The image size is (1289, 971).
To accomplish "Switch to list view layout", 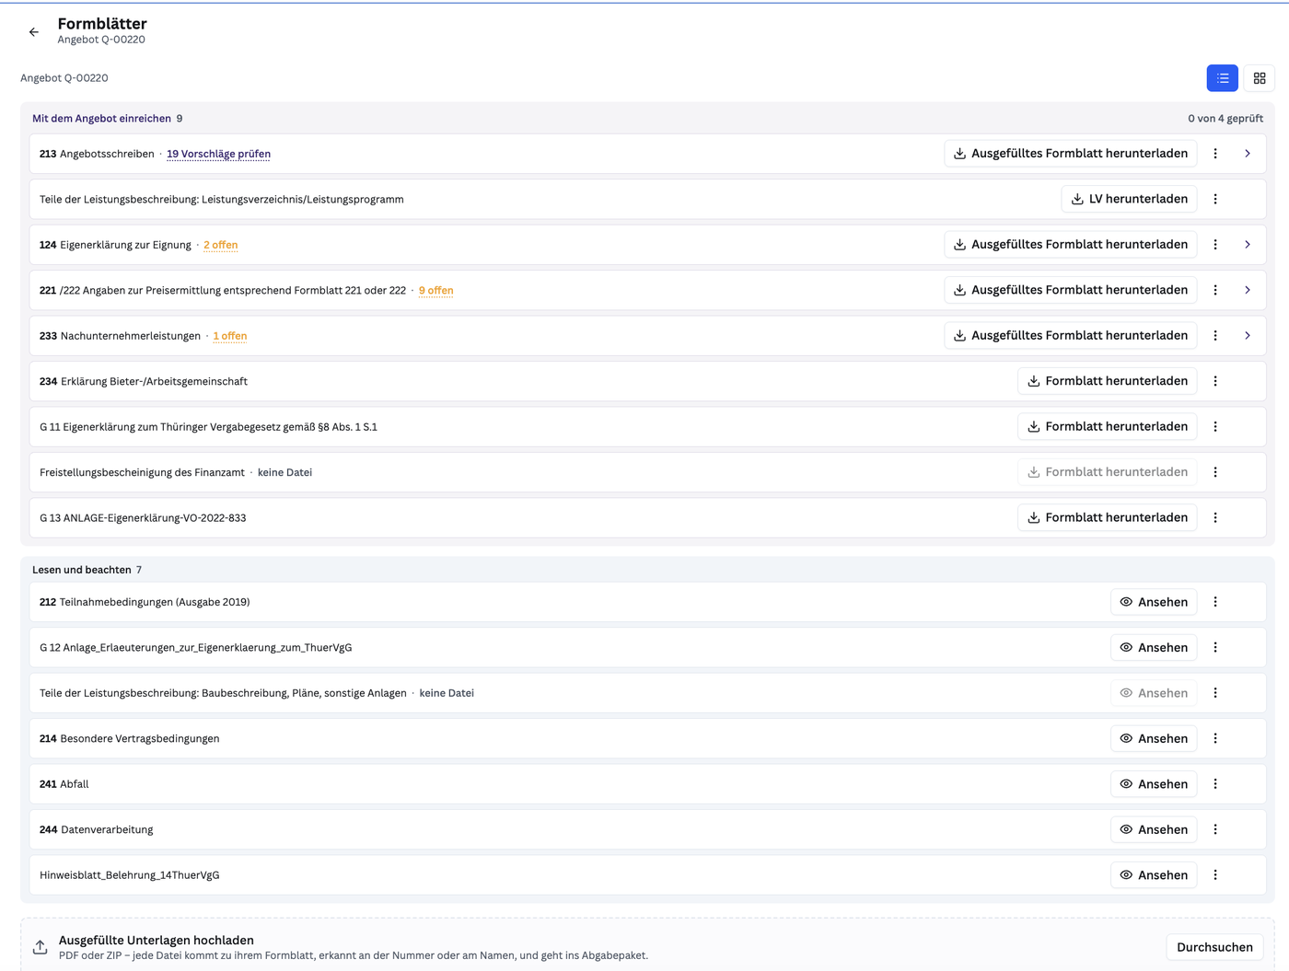I will coord(1222,78).
